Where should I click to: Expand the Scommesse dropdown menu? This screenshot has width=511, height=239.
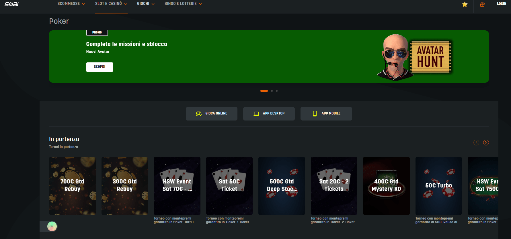point(71,4)
